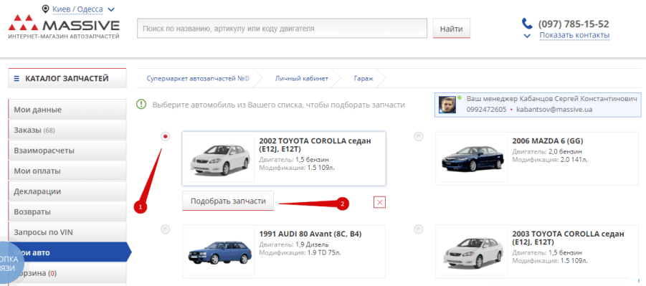This screenshot has height=286, width=646.
Task: Click the Гараж breadcrumb
Action: point(364,79)
